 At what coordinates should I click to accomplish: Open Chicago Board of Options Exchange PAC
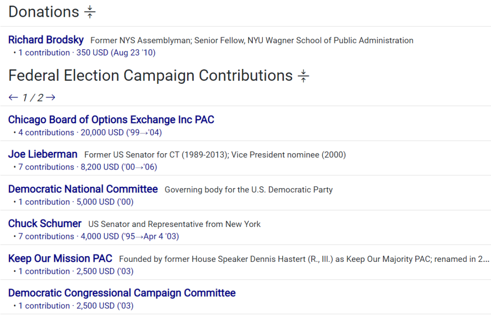click(x=111, y=120)
